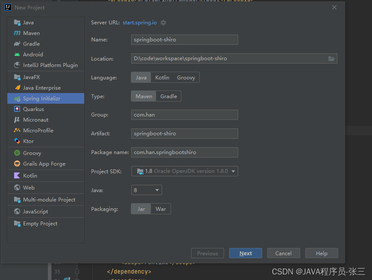Viewport: 372px width, 280px height.
Task: Choose Gradle as build type
Action: coord(168,96)
